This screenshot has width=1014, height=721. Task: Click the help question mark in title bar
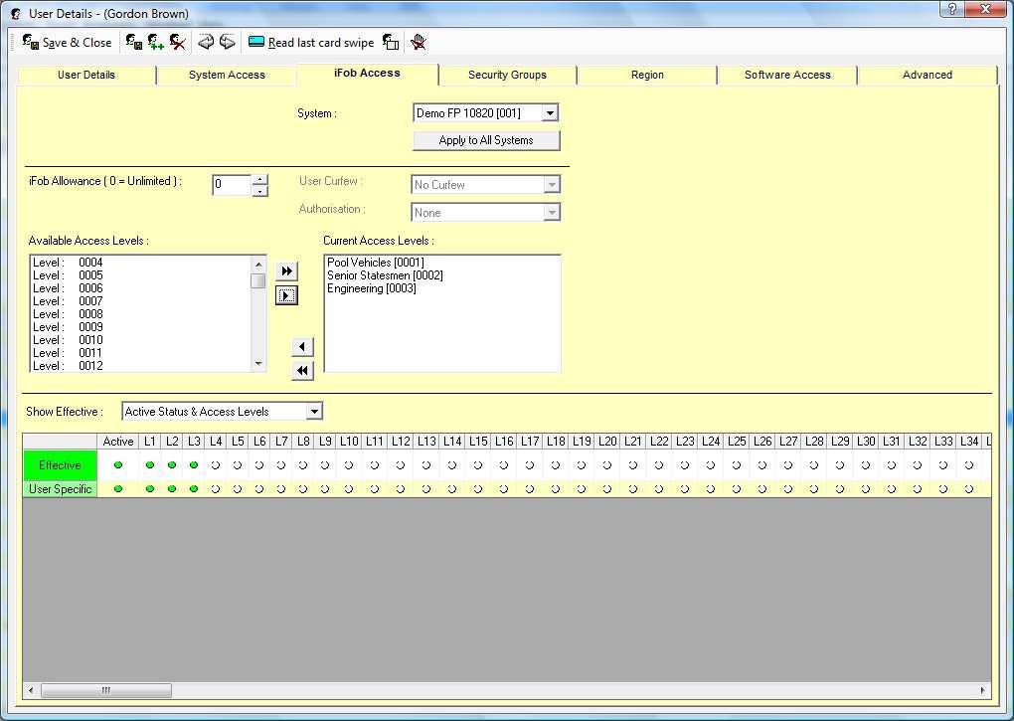coord(952,8)
